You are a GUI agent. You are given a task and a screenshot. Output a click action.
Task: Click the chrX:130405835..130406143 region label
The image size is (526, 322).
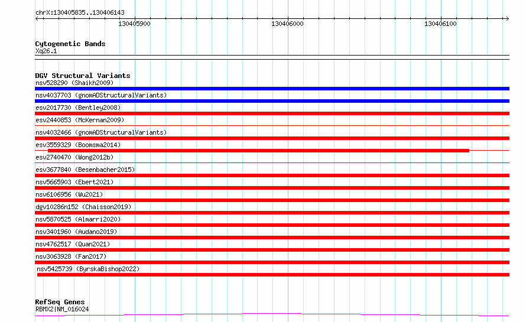(x=80, y=12)
